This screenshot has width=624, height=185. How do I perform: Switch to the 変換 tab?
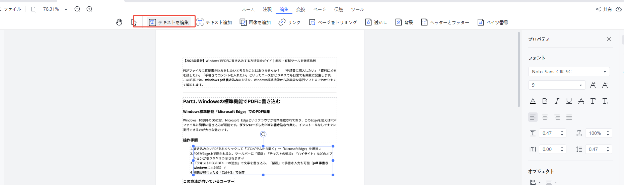[x=301, y=9]
